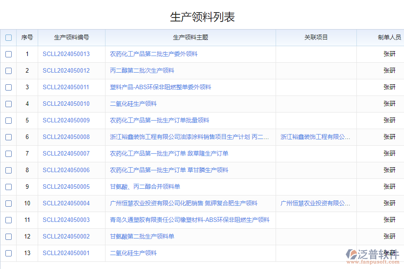View 甘氨酸、丙二醇合并领料单 details
404x269 pixels.
pos(145,187)
